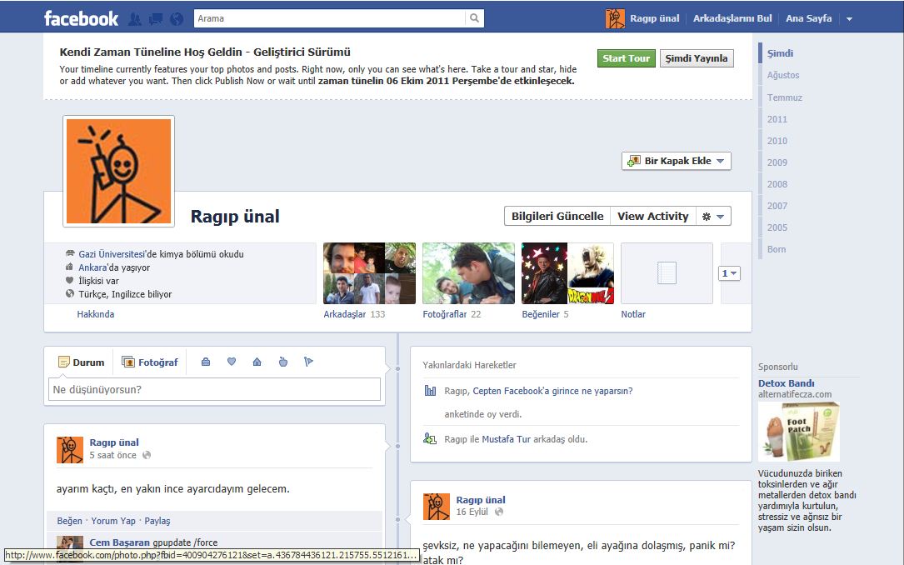Click Yorum Yap under the first post
904x565 pixels.
tap(113, 521)
